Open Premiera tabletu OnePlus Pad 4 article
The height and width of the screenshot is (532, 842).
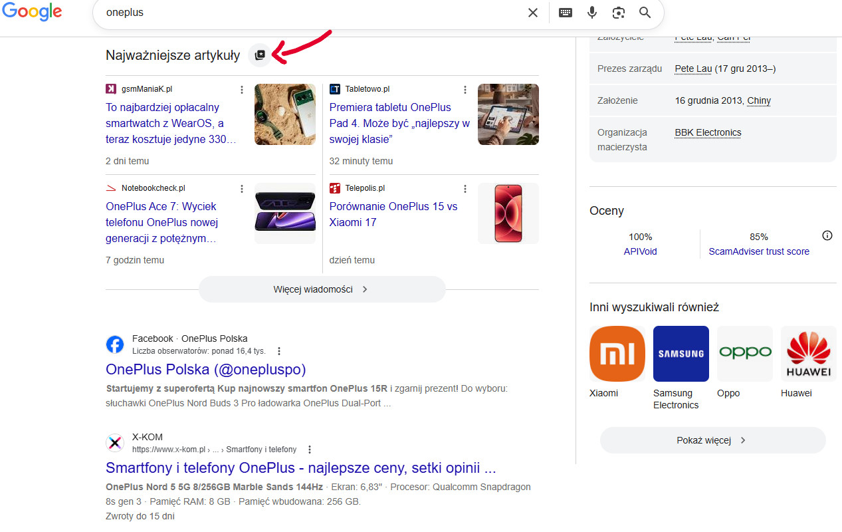point(400,123)
